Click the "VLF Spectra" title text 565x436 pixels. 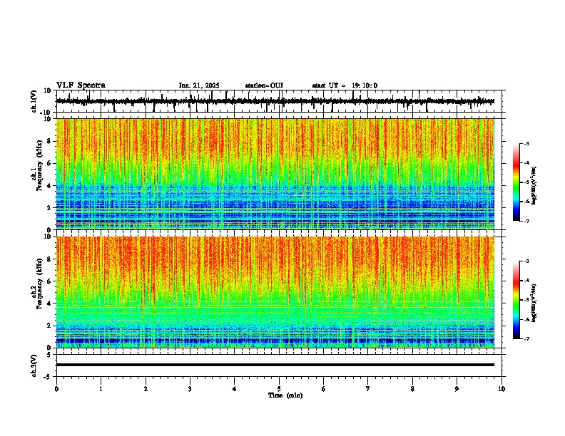pyautogui.click(x=81, y=85)
